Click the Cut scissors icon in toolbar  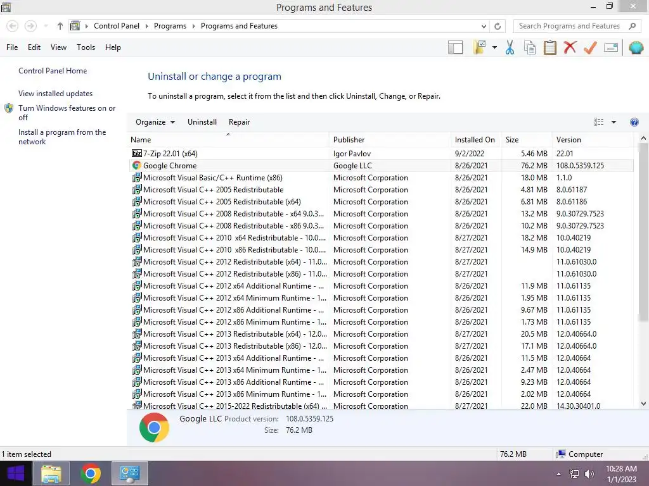tap(510, 47)
